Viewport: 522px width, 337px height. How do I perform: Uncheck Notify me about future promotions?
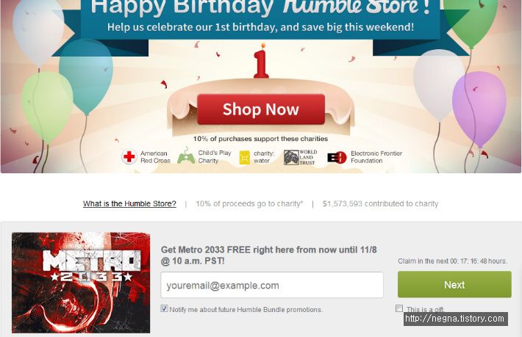[164, 309]
